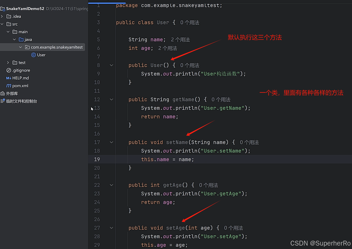
Task: Click the package icon of com.example.snakeyamltest
Action: (27, 47)
